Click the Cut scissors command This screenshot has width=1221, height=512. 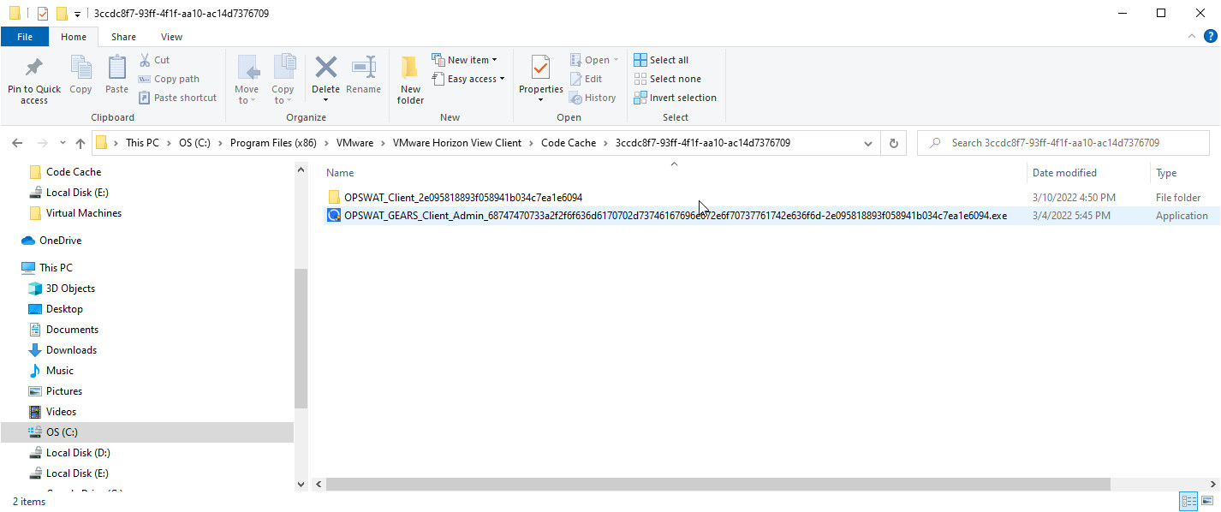[154, 60]
